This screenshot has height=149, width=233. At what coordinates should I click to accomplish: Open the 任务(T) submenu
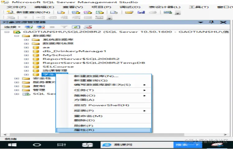(x=104, y=90)
